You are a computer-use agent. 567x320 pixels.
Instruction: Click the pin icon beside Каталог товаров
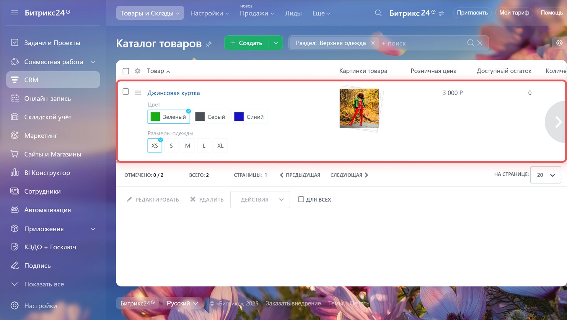coord(209,44)
